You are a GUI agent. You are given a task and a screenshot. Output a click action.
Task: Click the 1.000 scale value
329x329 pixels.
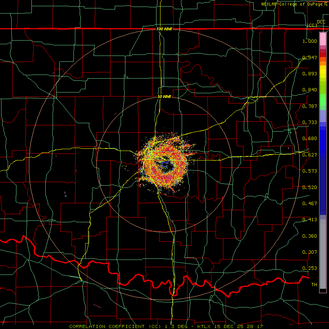310,41
